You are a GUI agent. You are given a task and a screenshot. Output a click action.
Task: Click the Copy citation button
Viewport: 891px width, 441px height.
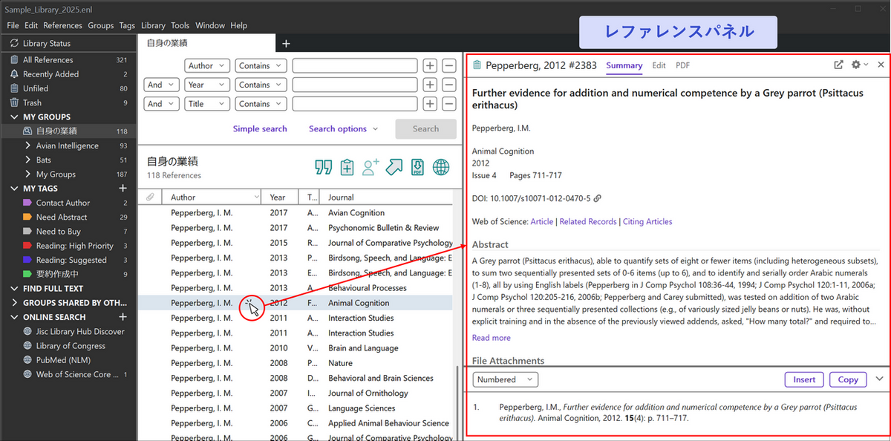click(x=848, y=379)
